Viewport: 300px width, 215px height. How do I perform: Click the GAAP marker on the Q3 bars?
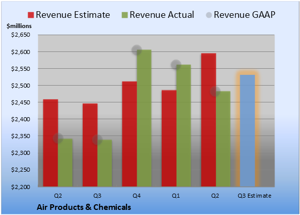click(97, 140)
